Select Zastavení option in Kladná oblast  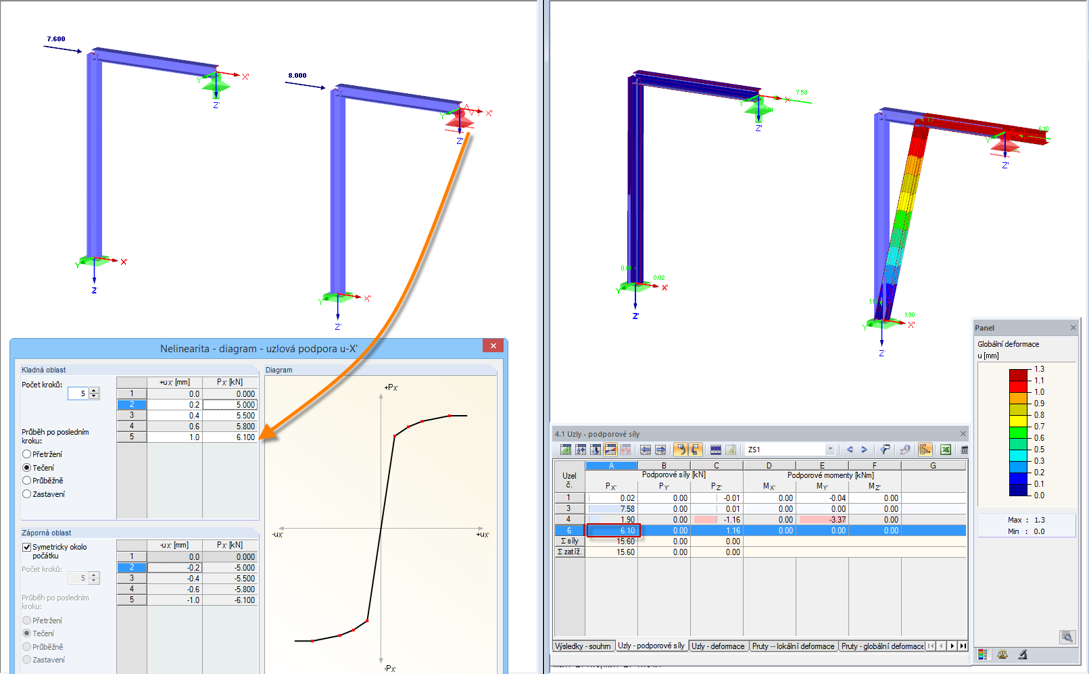[44, 494]
